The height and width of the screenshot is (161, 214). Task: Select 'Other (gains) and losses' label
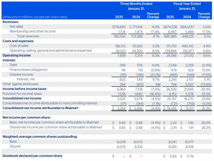coord(21,84)
